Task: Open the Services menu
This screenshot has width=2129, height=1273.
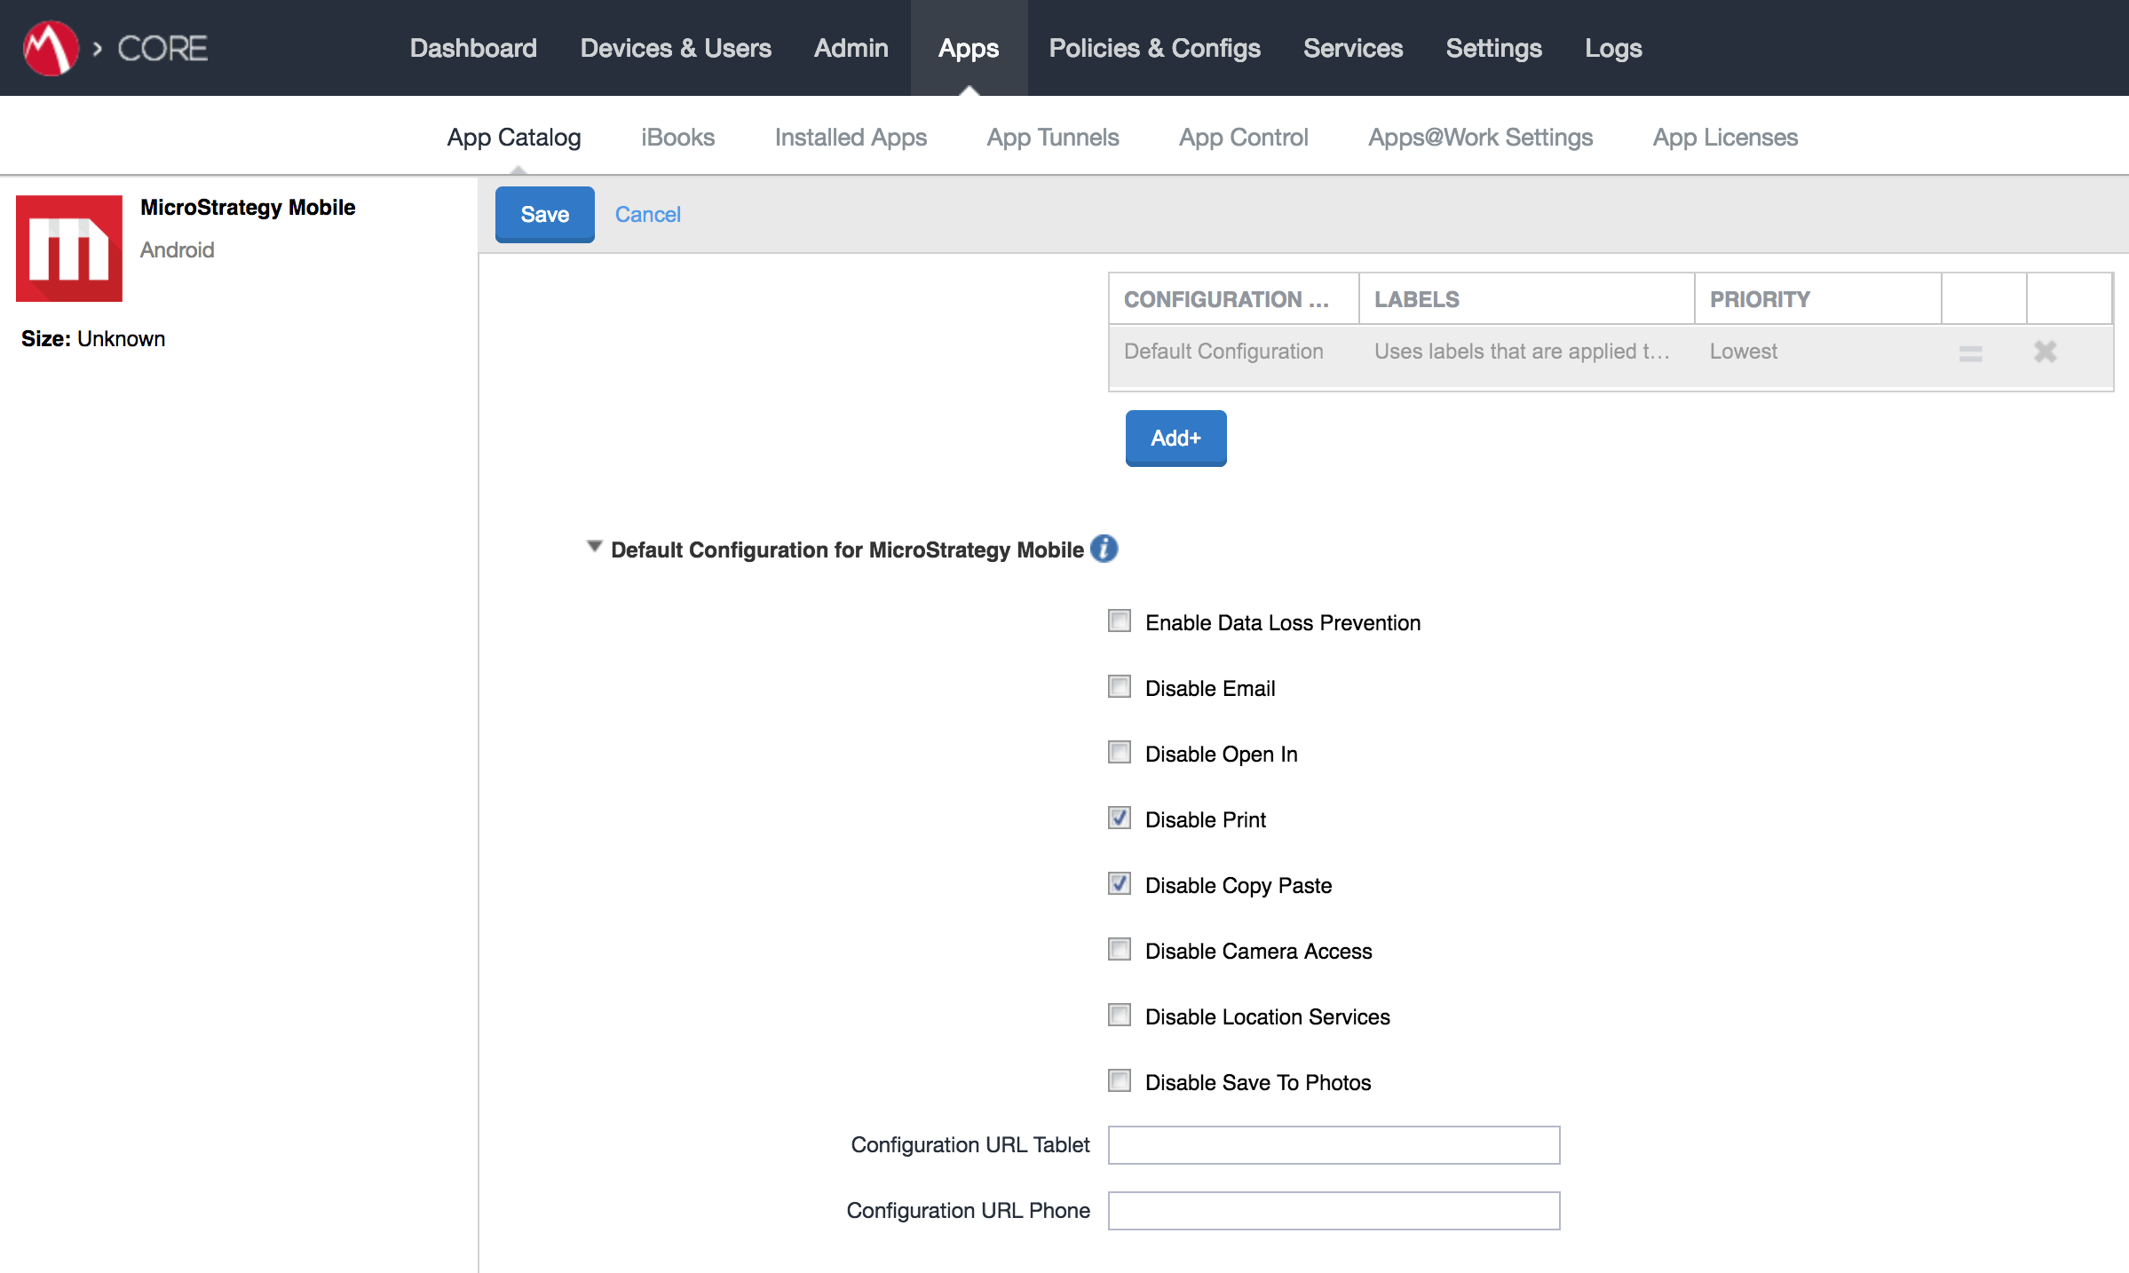Action: [1353, 48]
